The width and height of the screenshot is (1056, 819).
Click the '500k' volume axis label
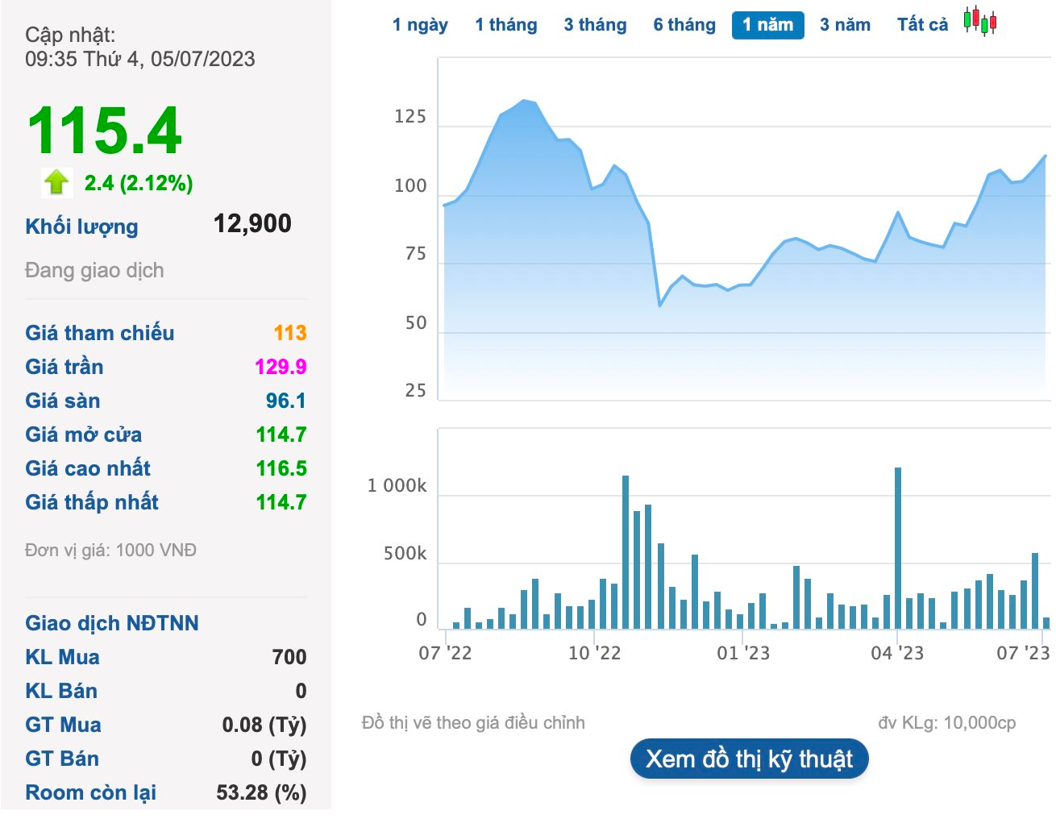click(x=405, y=553)
